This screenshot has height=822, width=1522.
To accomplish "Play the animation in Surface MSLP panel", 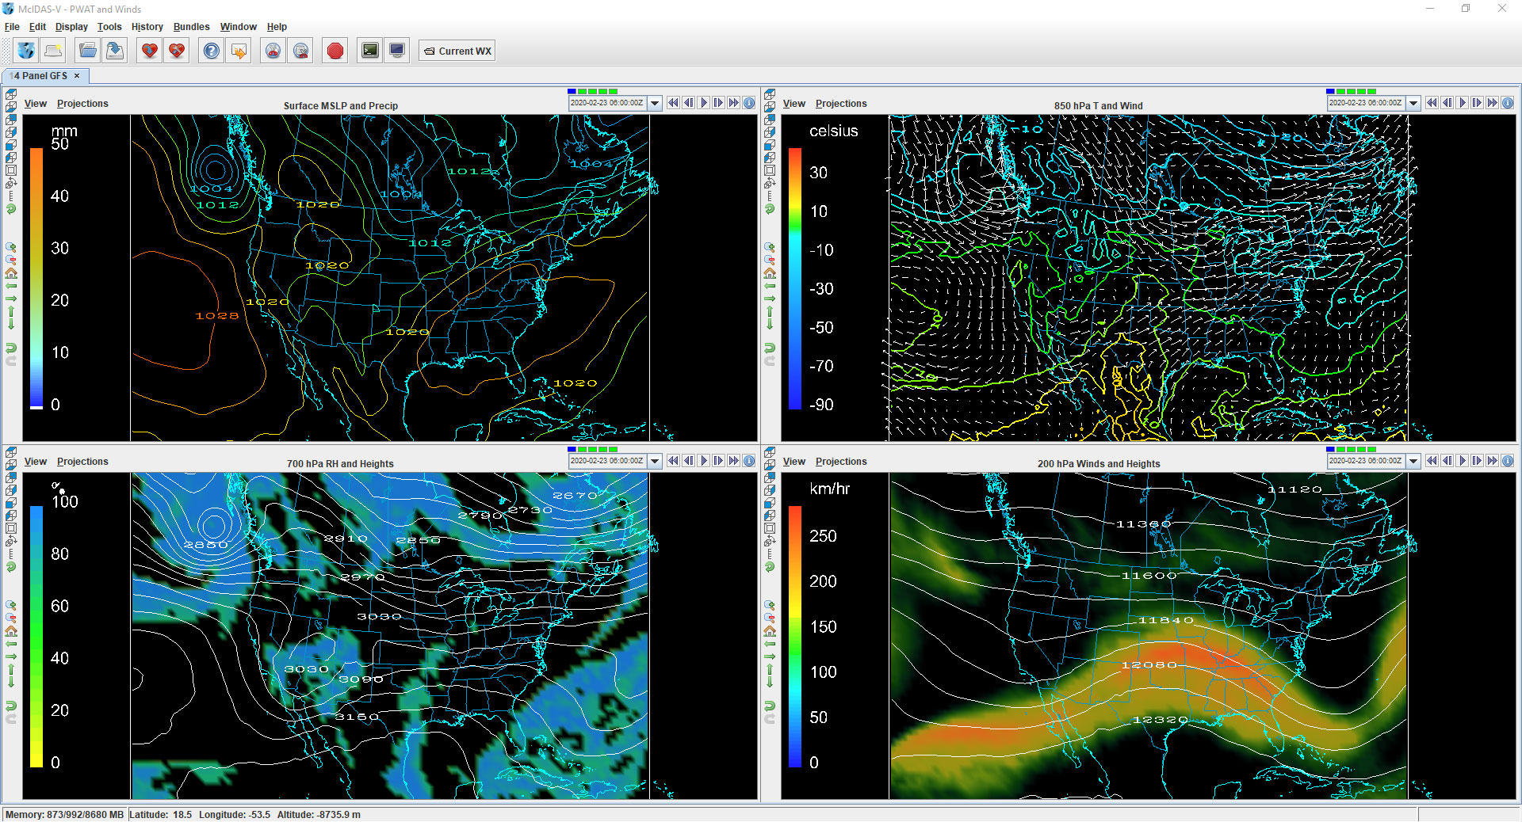I will pos(703,102).
